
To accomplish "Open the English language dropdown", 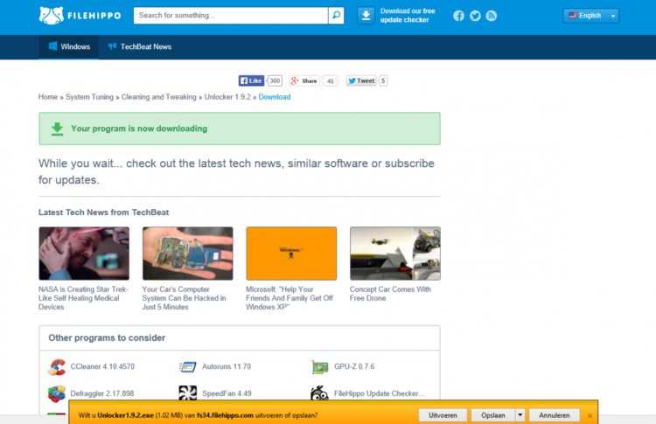I will click(590, 16).
